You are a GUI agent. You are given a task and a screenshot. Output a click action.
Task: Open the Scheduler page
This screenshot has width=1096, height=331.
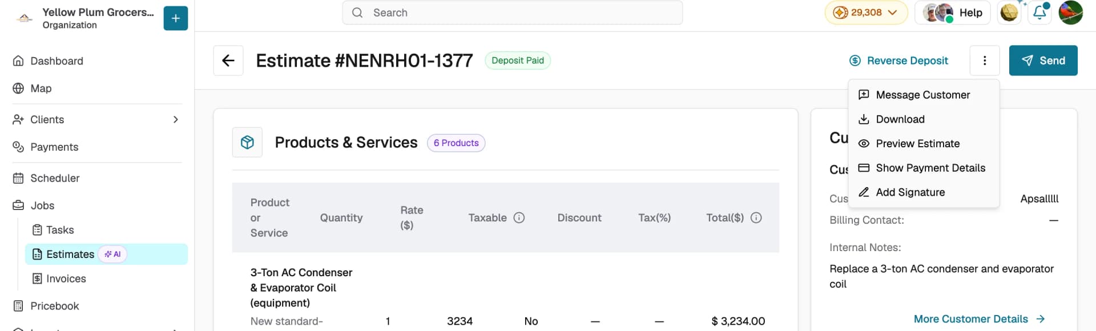tap(55, 178)
